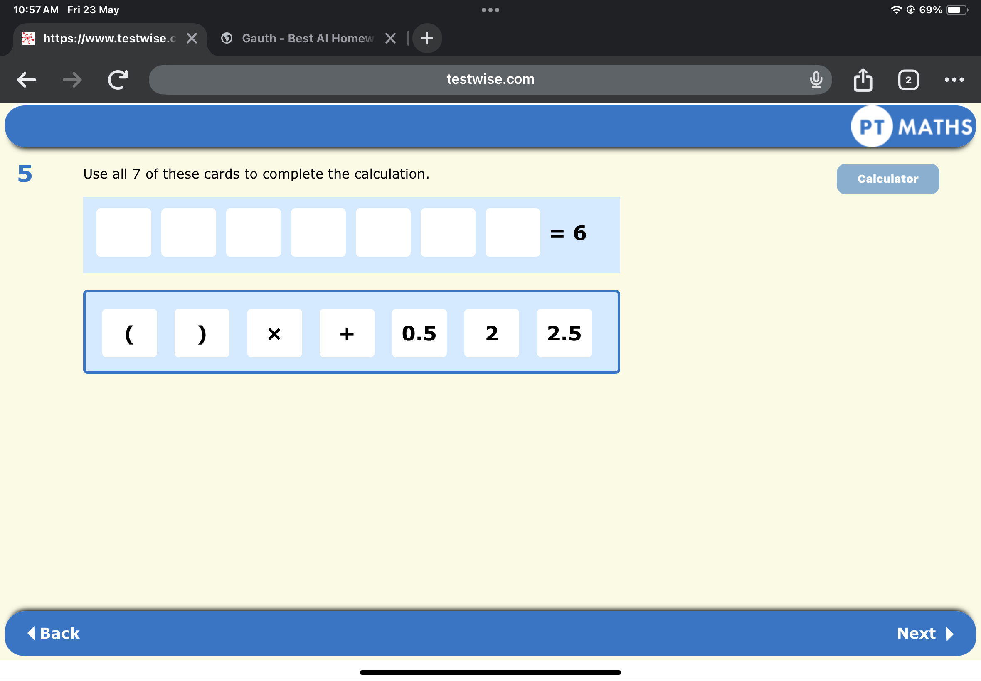This screenshot has width=981, height=681.
Task: Open the tab switcher showing 2
Action: point(908,80)
